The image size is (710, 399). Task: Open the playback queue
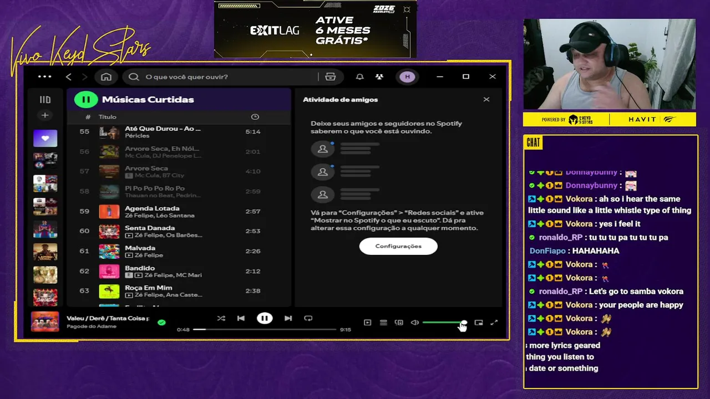(383, 323)
